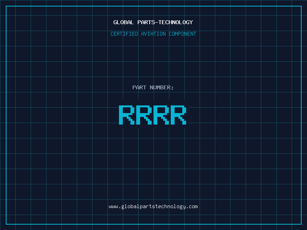Screen dimensions: 307x230
Task: Click the word PARTS-TECHNOLOGY in the header
Action: [165, 22]
